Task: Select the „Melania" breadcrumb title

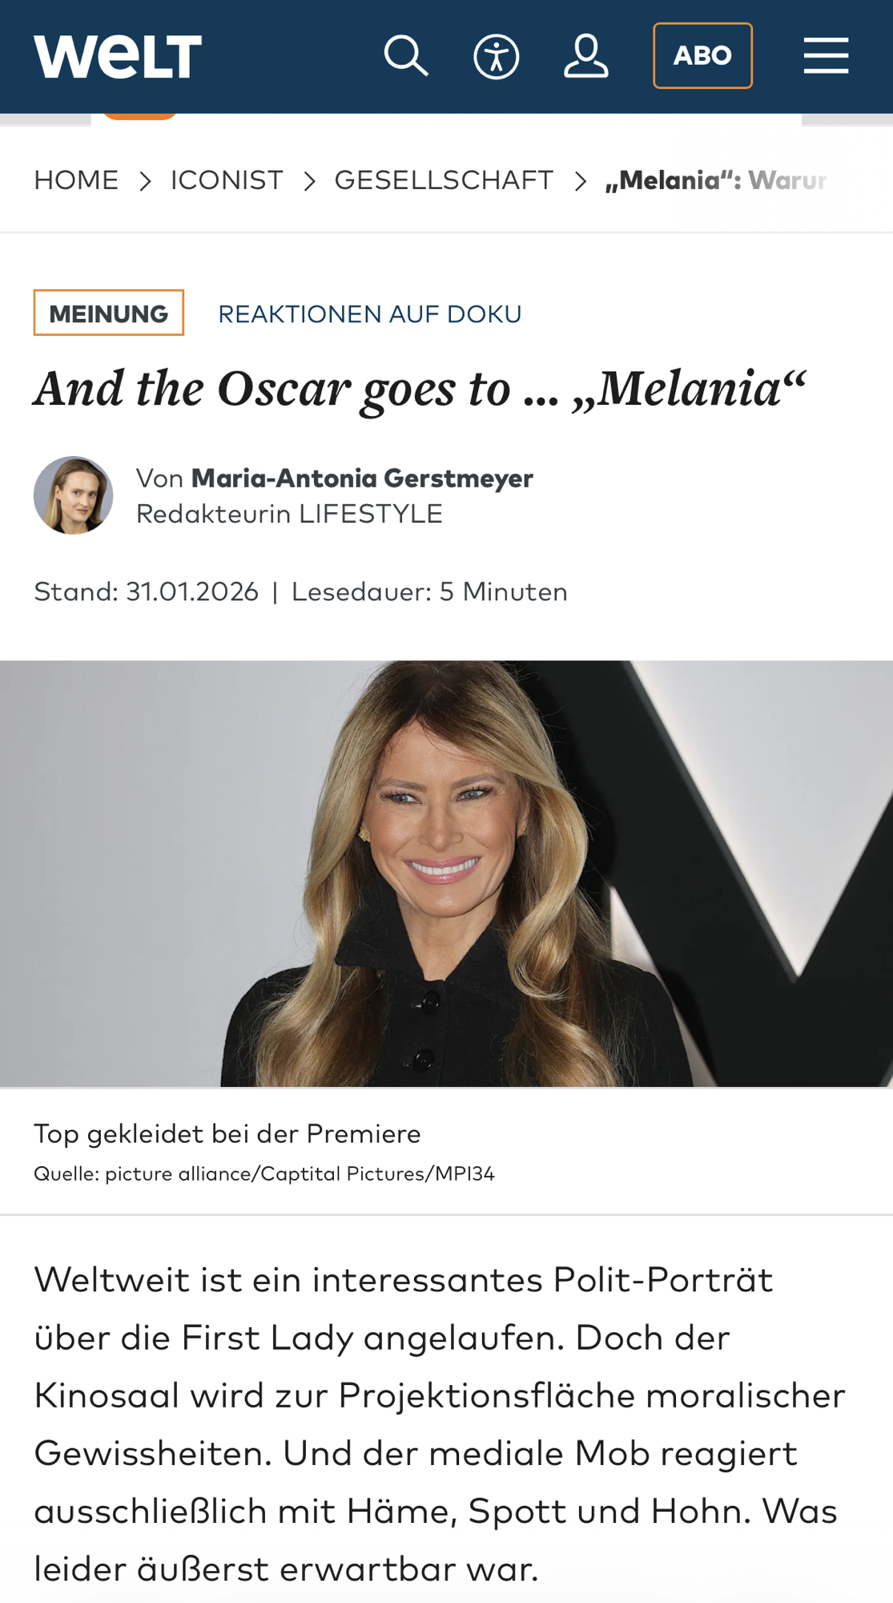Action: pyautogui.click(x=714, y=180)
